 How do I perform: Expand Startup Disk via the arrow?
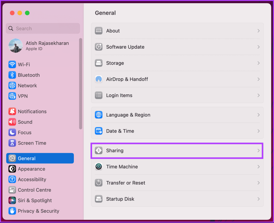tap(258, 199)
